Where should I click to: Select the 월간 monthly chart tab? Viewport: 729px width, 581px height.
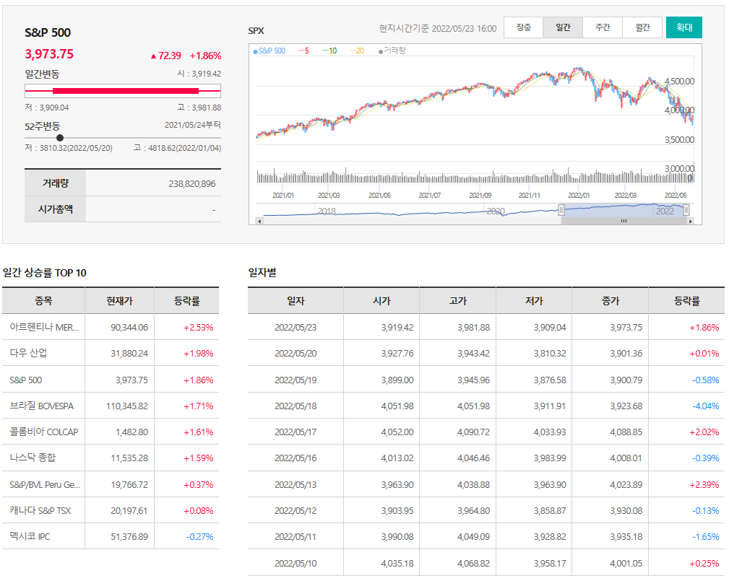click(x=642, y=27)
